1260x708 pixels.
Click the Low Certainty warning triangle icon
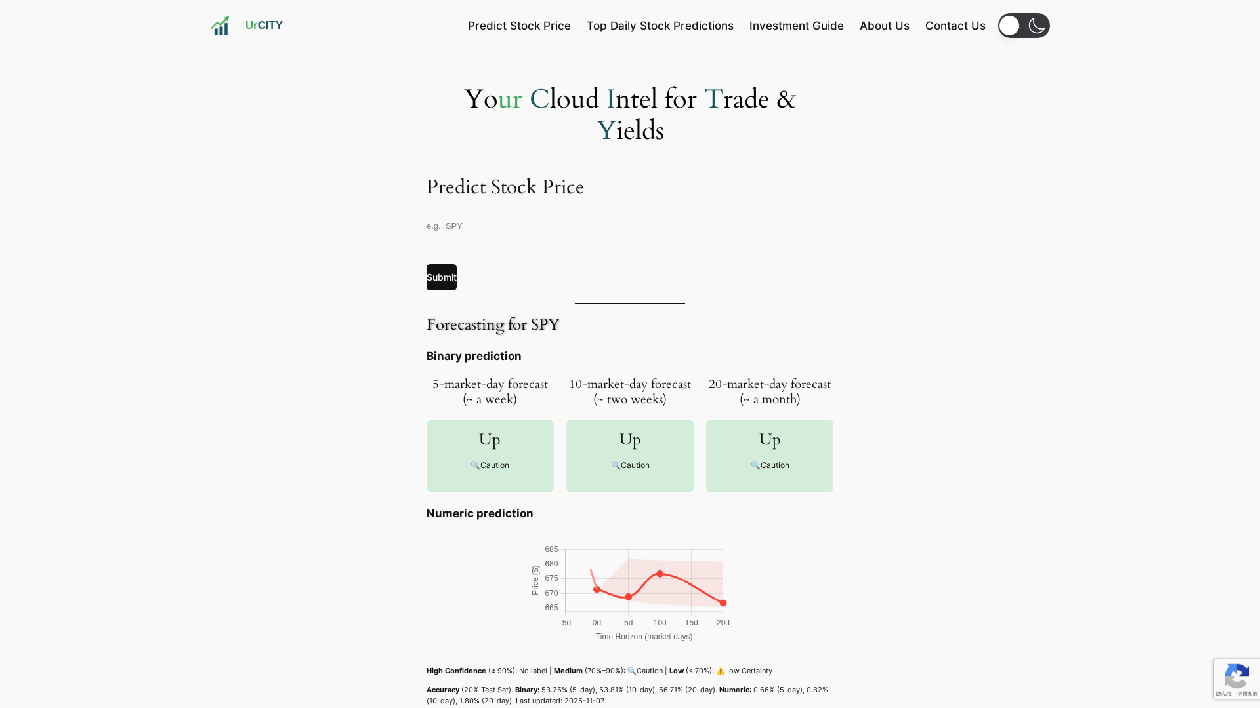720,671
